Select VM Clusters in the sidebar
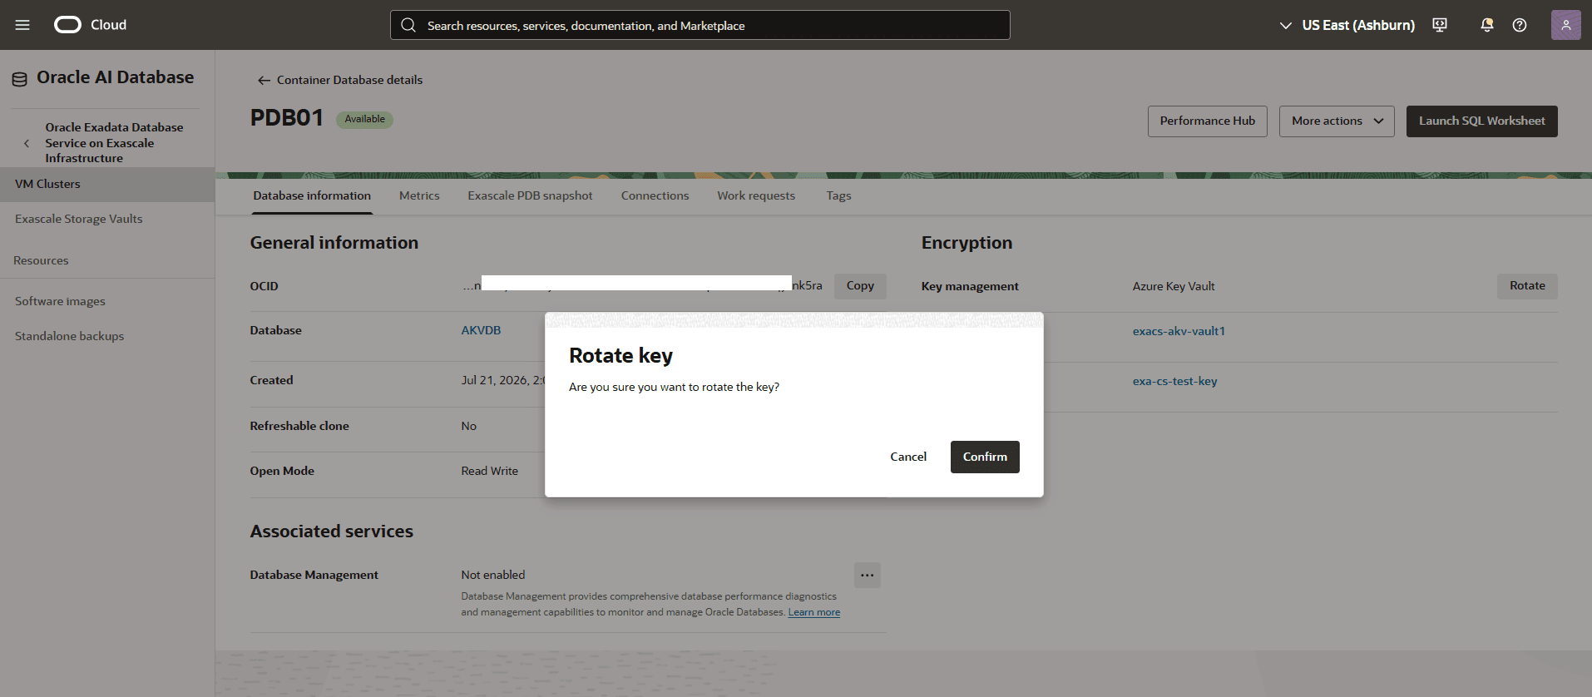 coord(107,184)
